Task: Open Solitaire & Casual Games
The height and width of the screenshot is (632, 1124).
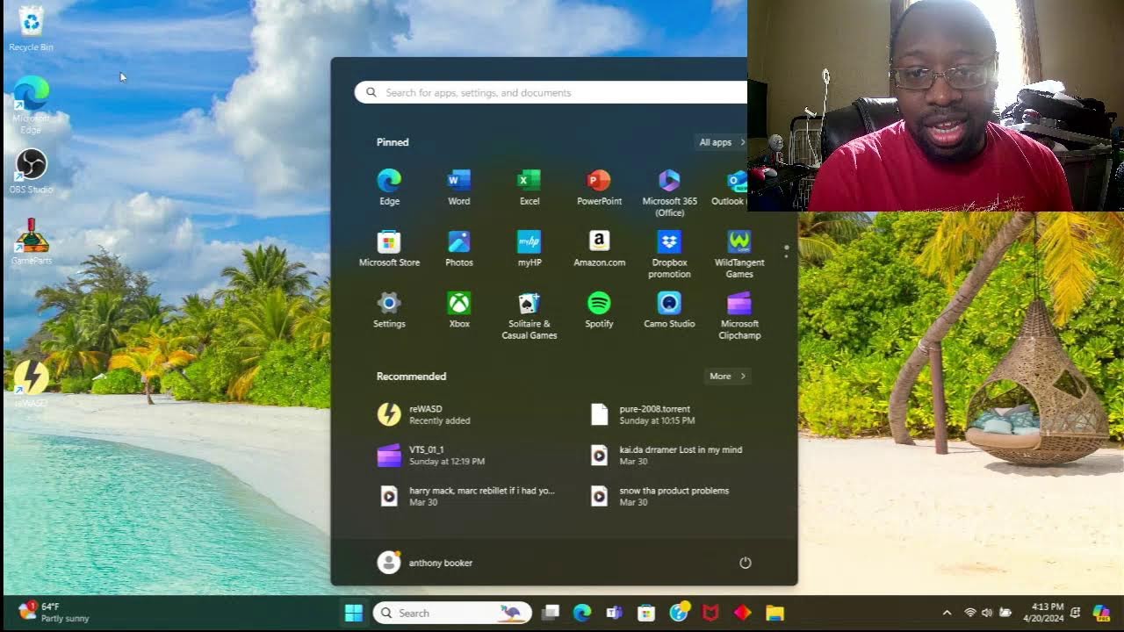Action: click(x=530, y=316)
